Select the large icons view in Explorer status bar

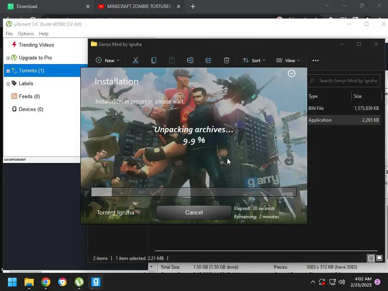tap(379, 258)
